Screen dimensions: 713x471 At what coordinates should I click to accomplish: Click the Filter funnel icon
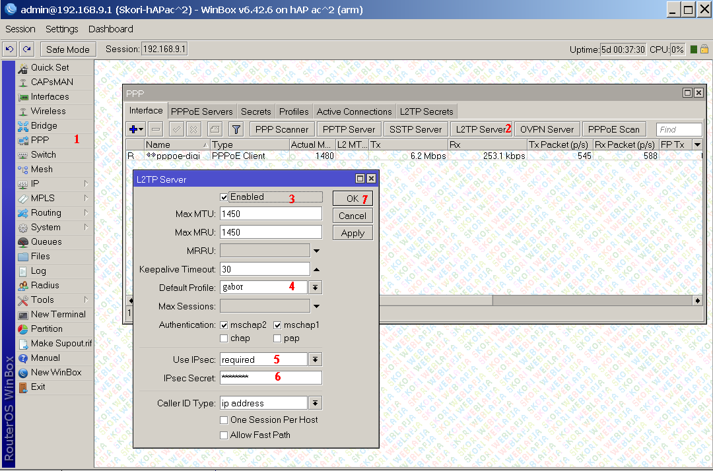(236, 129)
